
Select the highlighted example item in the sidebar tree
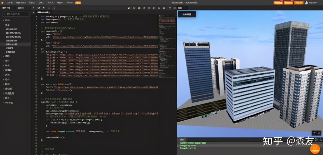tap(12, 44)
